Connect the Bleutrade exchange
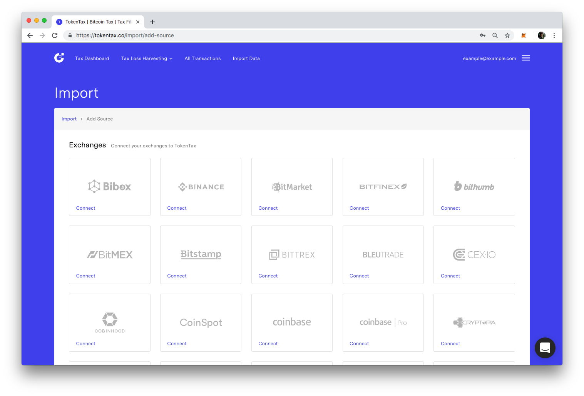Image resolution: width=584 pixels, height=396 pixels. click(x=359, y=276)
